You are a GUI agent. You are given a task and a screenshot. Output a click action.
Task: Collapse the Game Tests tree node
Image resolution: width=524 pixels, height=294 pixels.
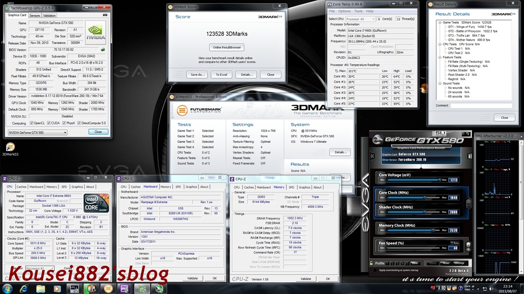click(439, 22)
